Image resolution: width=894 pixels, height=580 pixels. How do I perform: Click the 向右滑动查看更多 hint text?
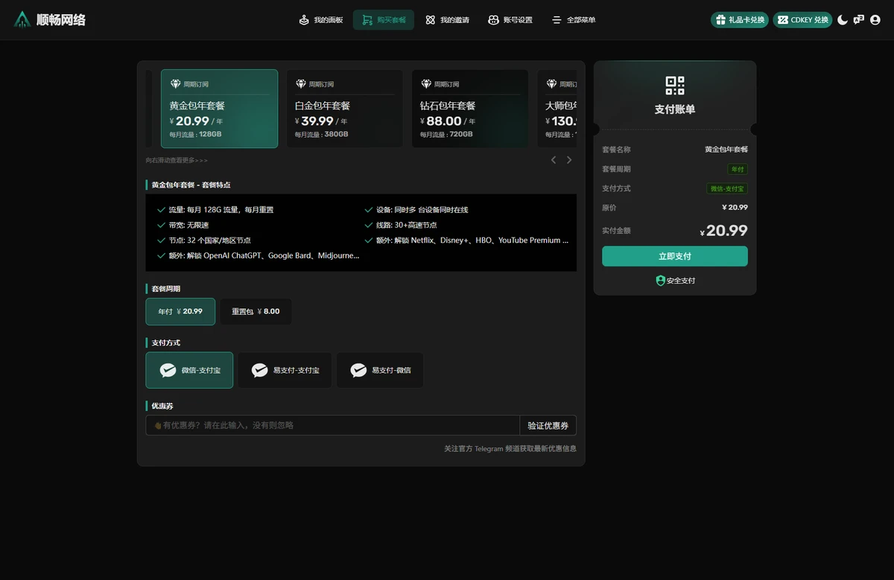pos(177,160)
